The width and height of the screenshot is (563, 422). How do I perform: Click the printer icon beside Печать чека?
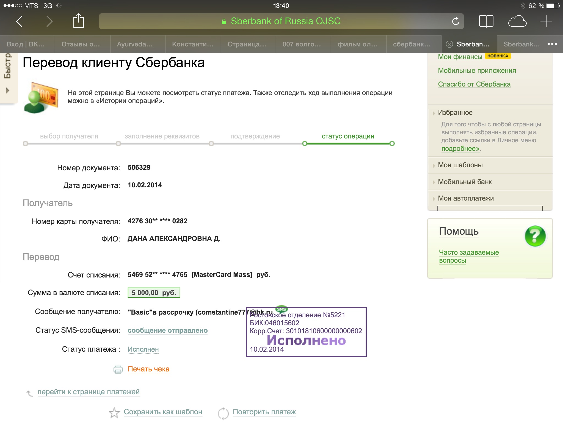pyautogui.click(x=118, y=370)
